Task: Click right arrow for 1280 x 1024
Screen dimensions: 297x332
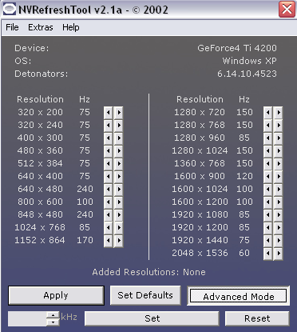Action: [279, 151]
